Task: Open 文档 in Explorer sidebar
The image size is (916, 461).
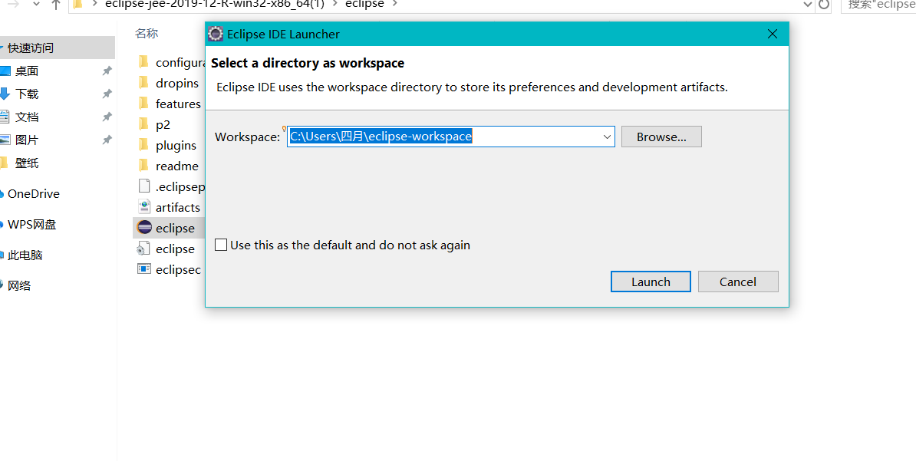Action: [x=27, y=117]
